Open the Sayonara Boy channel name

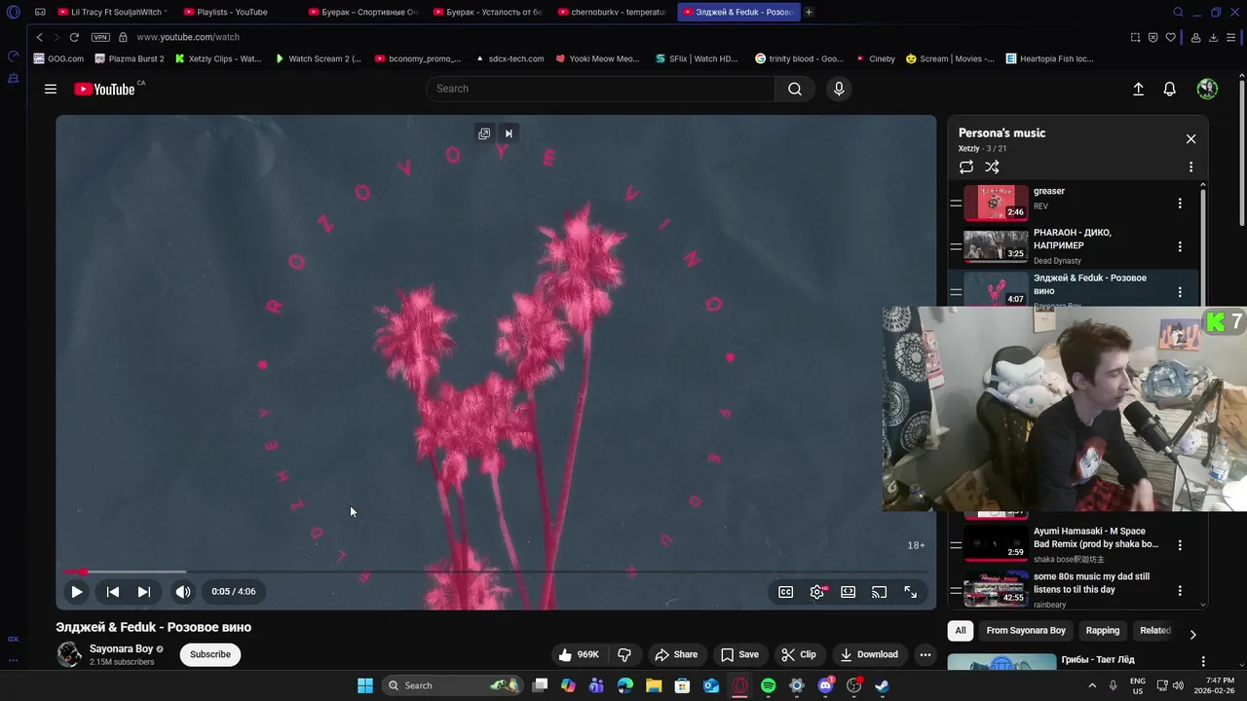(121, 648)
